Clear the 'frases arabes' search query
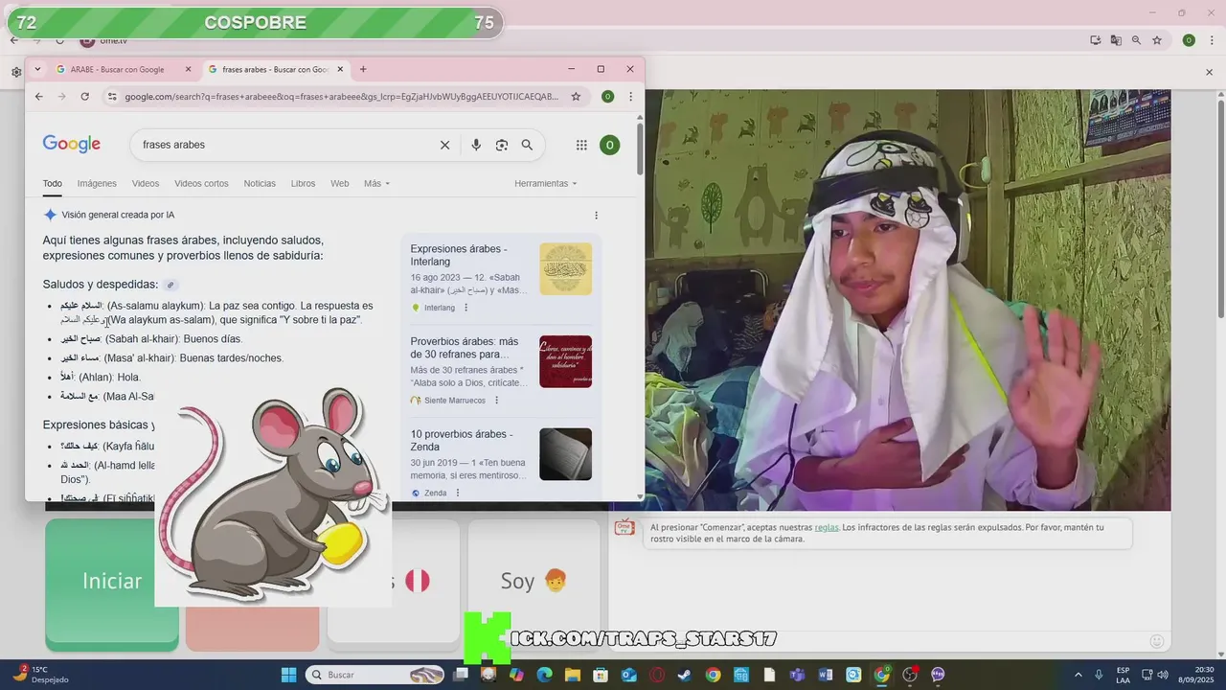The image size is (1226, 690). [444, 145]
